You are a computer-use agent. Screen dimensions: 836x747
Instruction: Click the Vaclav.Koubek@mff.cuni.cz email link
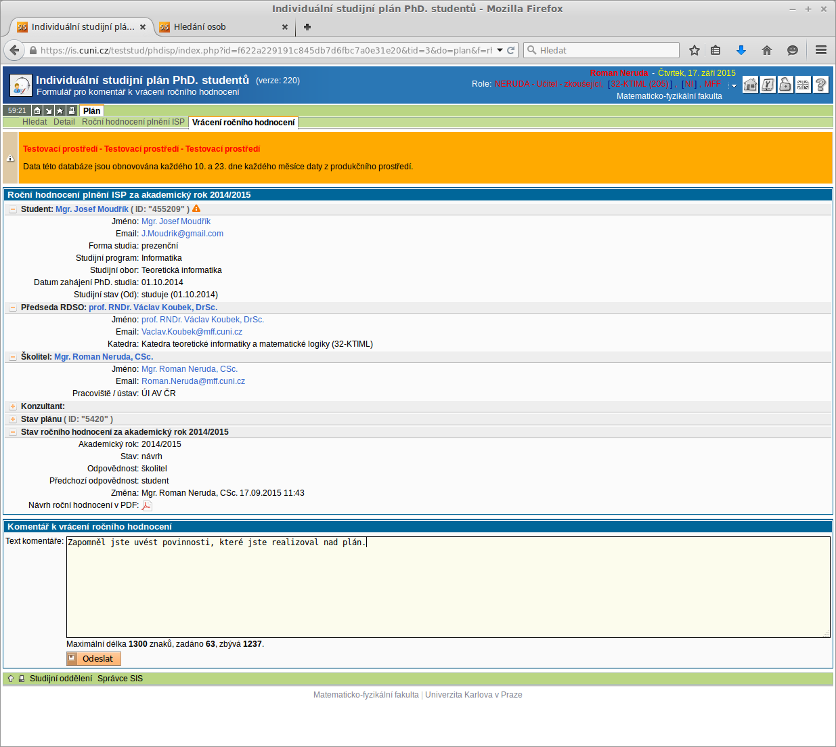coord(192,332)
